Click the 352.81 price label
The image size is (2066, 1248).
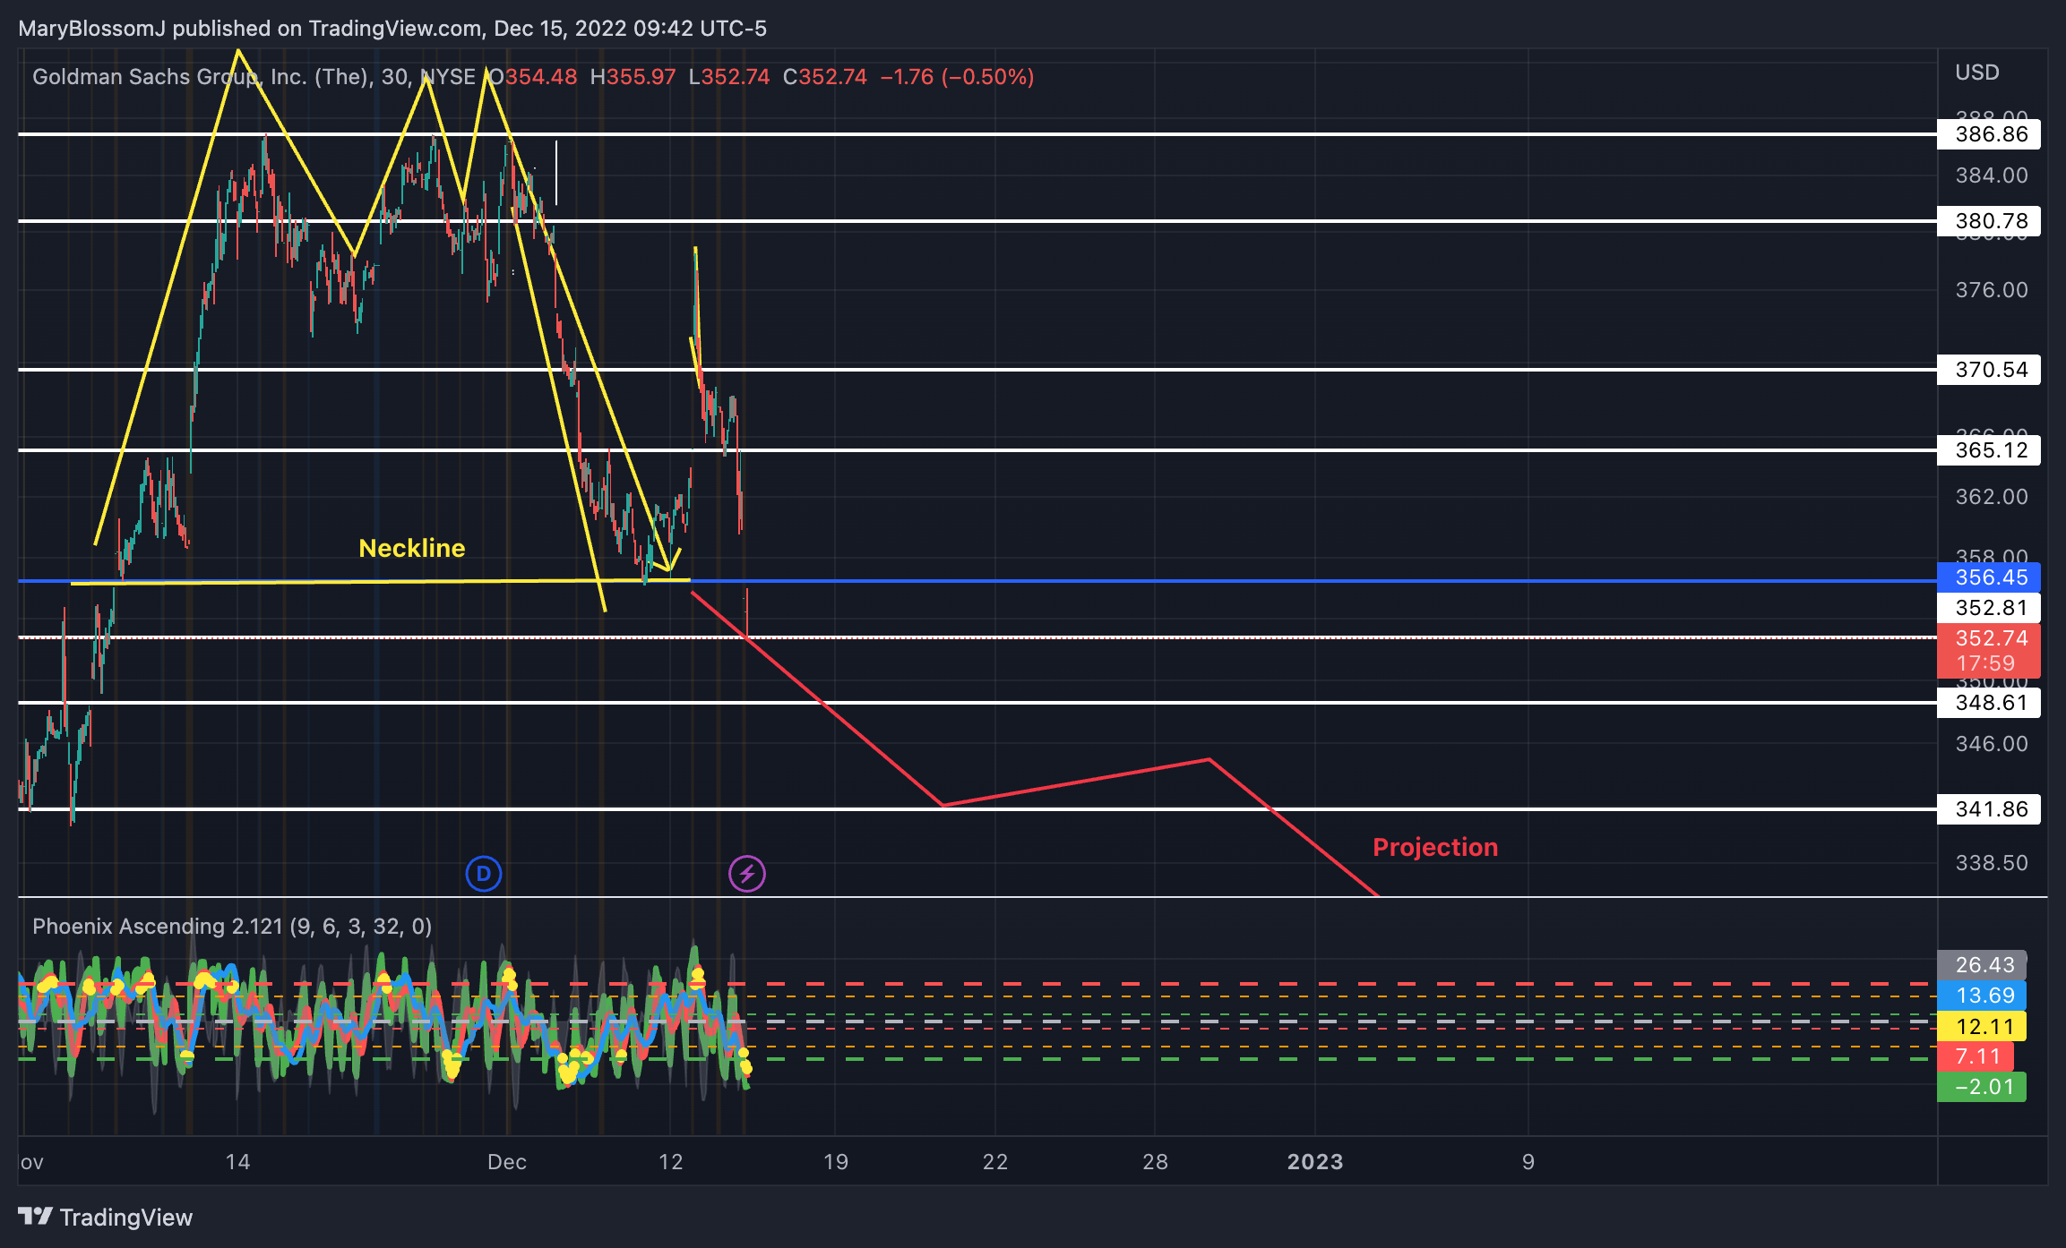(1989, 608)
